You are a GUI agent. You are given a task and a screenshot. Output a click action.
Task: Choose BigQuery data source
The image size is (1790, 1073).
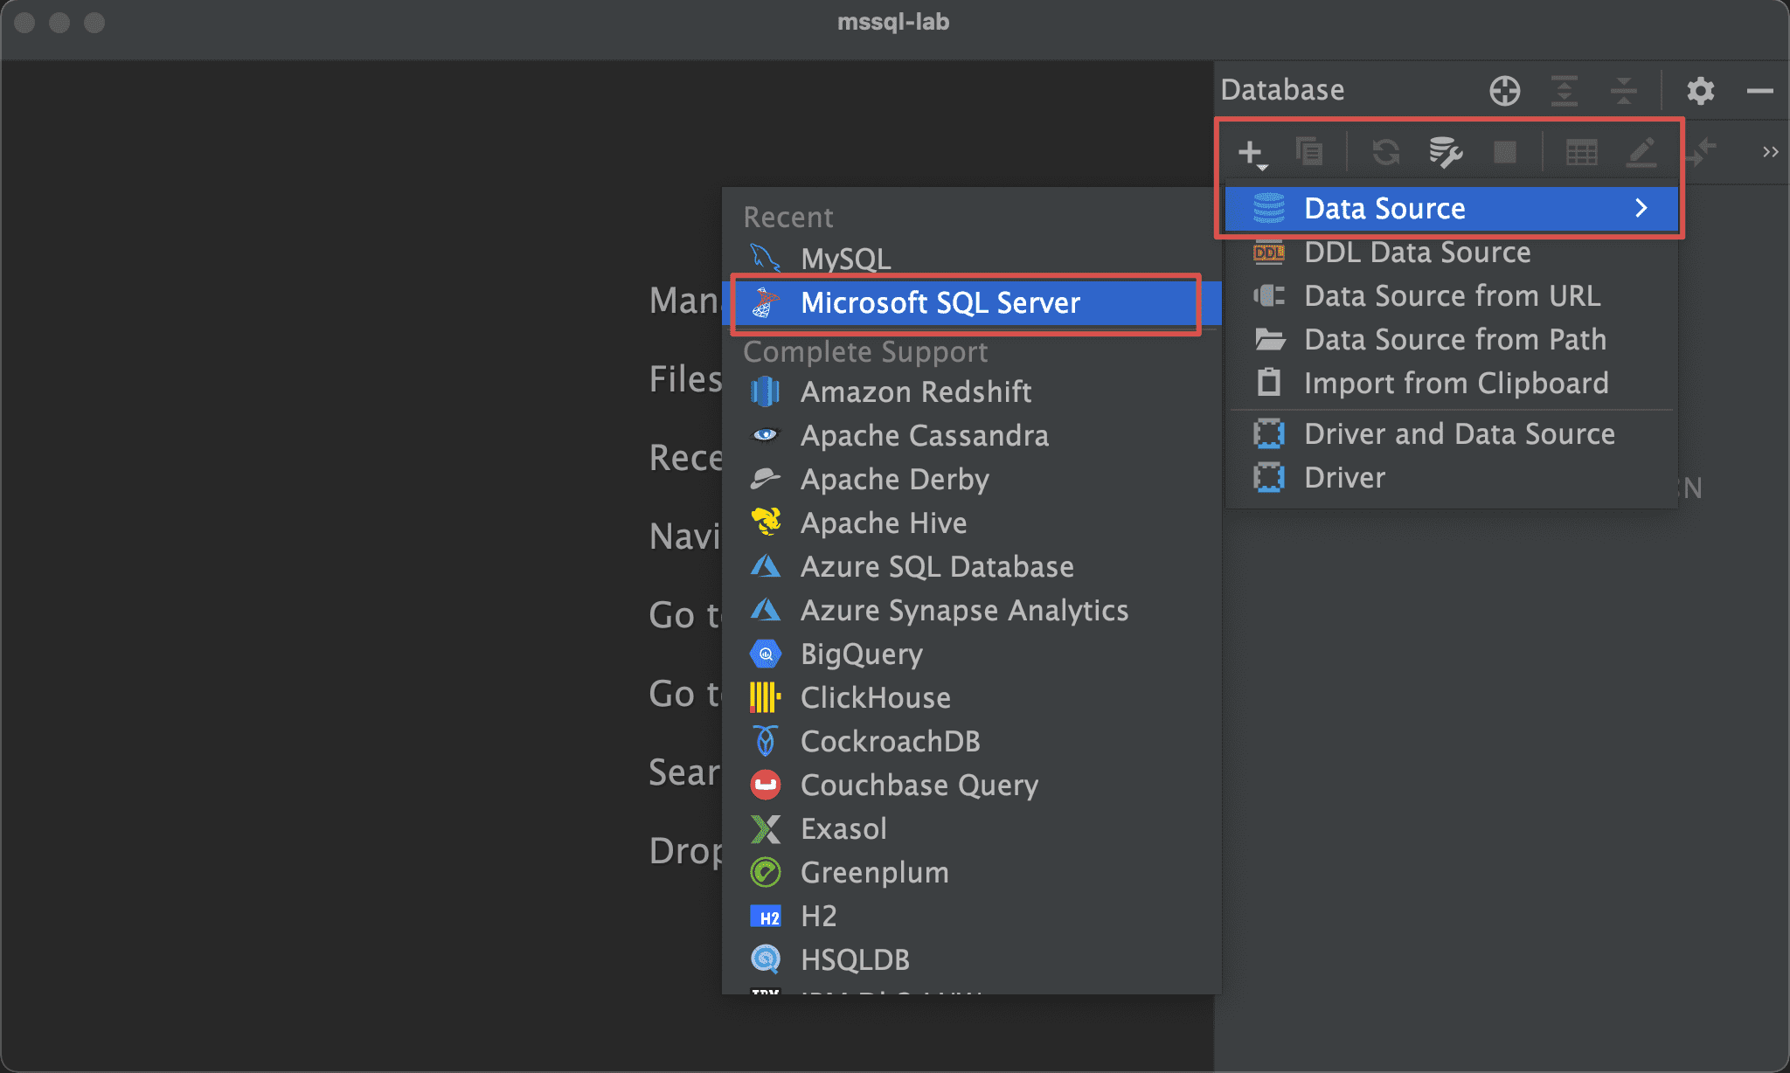click(972, 654)
